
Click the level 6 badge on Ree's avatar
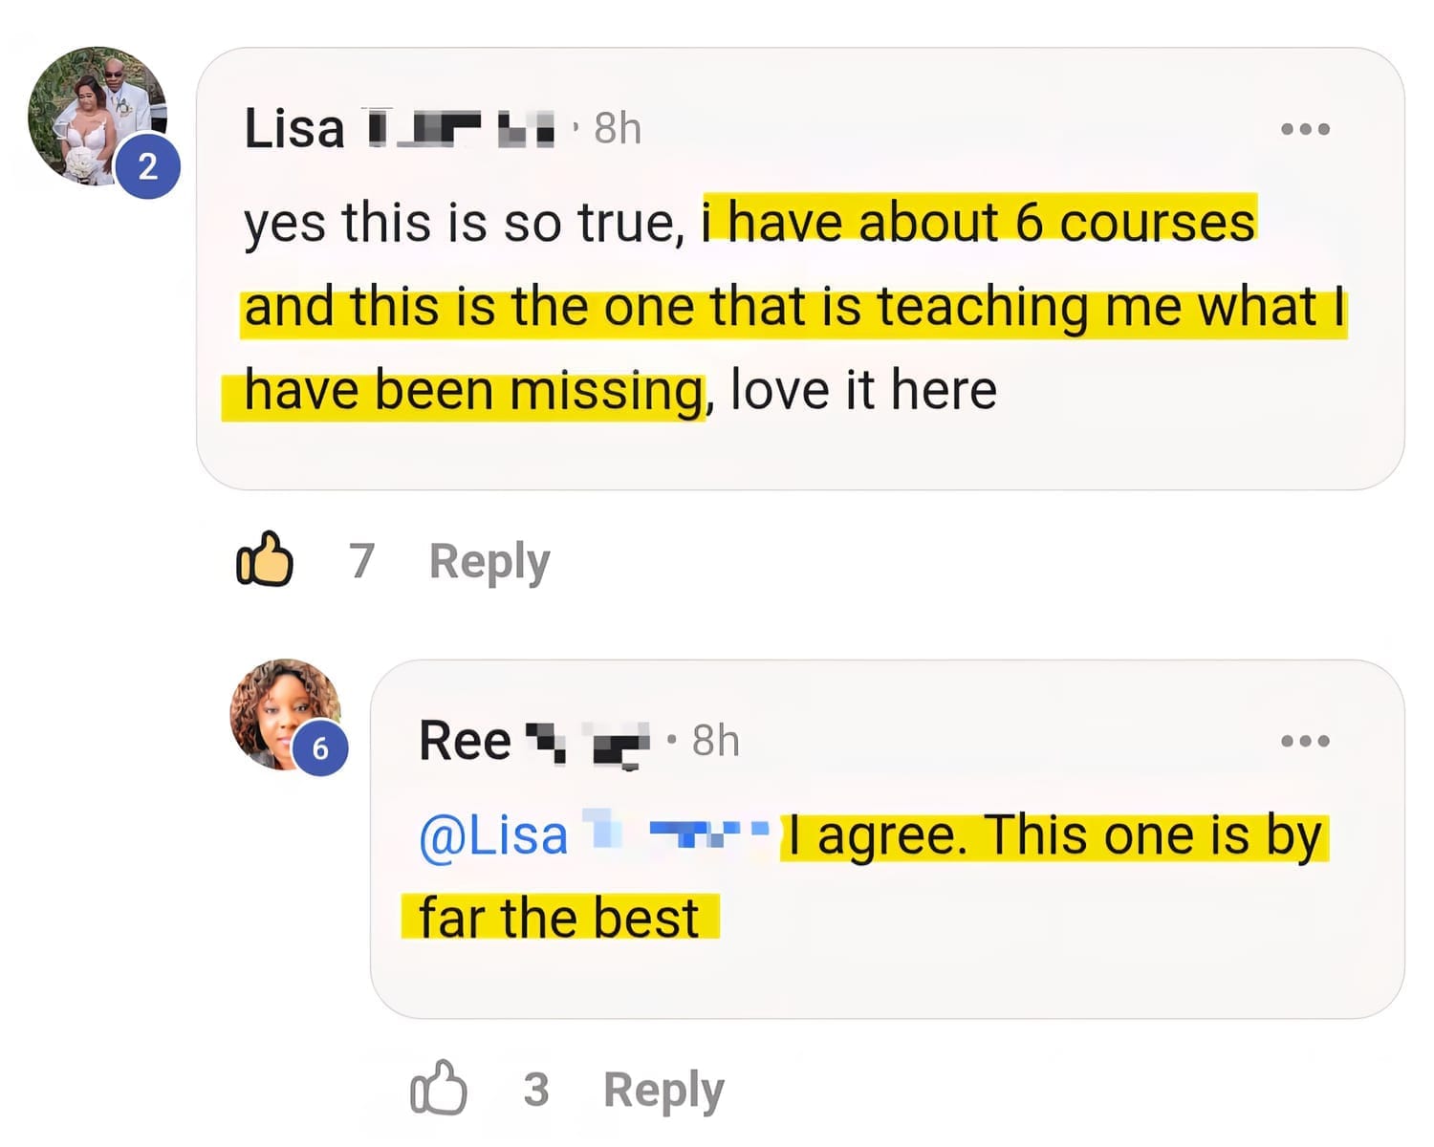click(319, 747)
